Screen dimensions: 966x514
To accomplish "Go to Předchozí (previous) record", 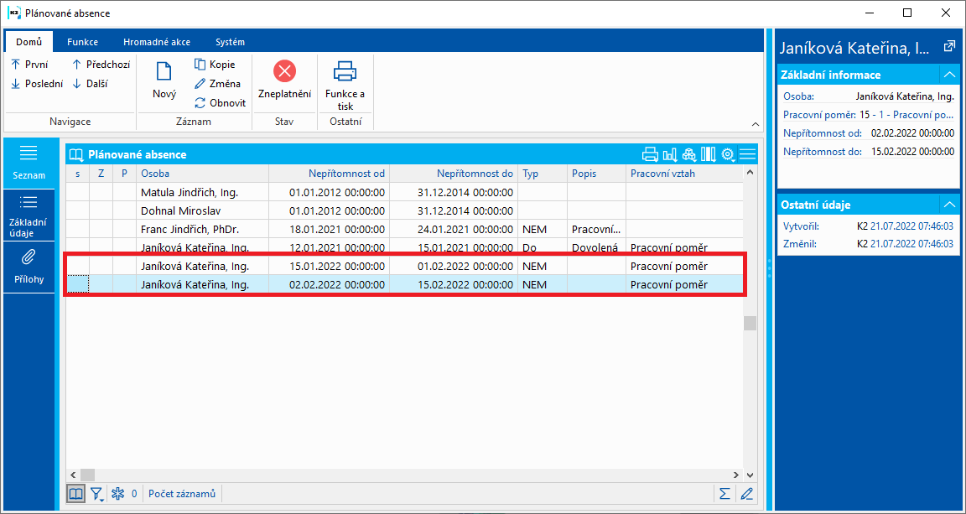I will click(101, 64).
